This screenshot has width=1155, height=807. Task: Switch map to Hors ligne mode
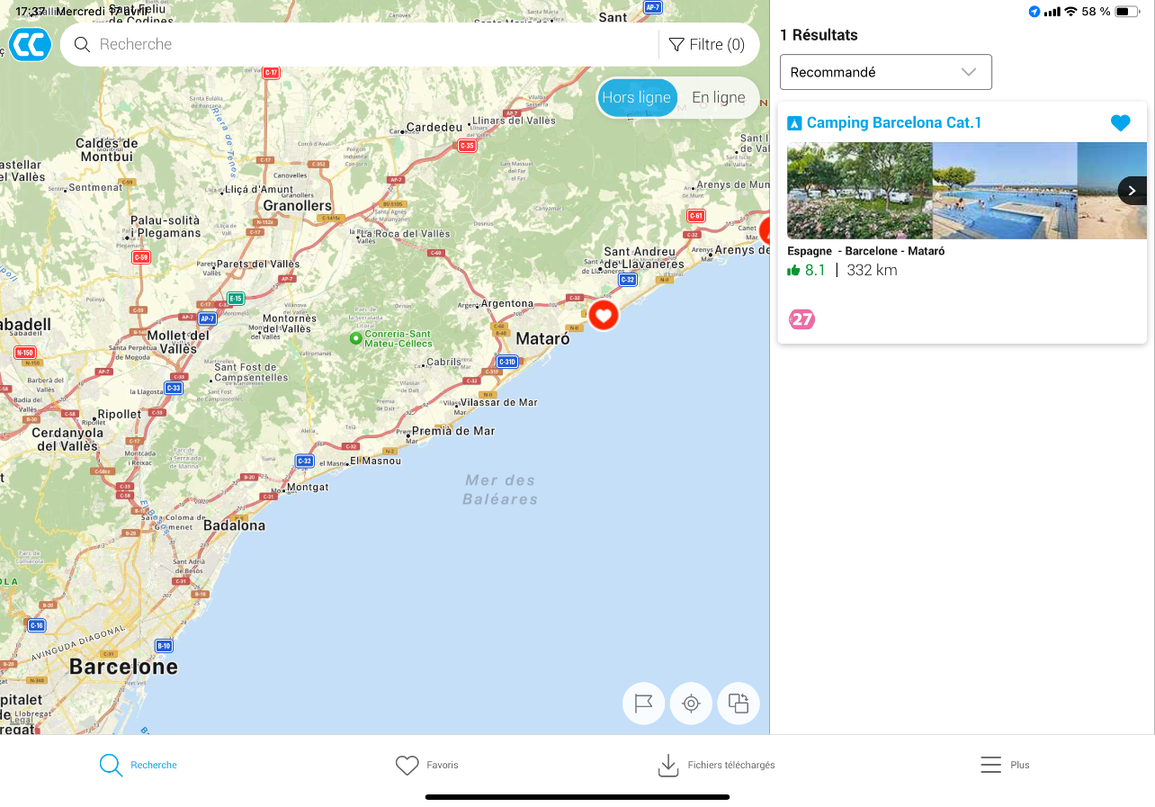tap(637, 98)
